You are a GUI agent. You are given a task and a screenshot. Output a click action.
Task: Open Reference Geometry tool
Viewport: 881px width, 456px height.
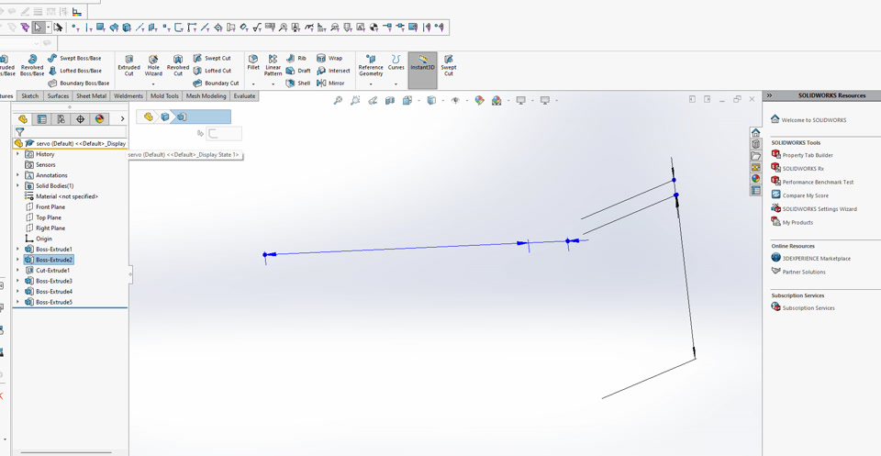coord(371,65)
